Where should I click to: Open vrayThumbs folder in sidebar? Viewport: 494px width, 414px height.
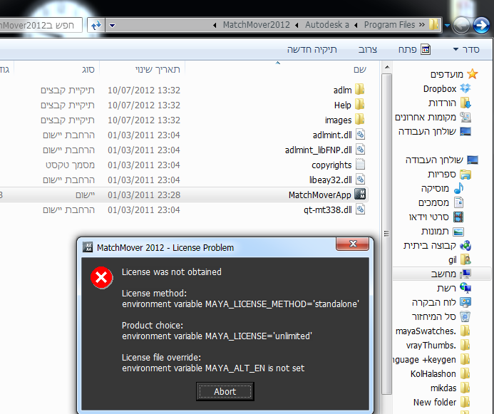[x=438, y=345]
